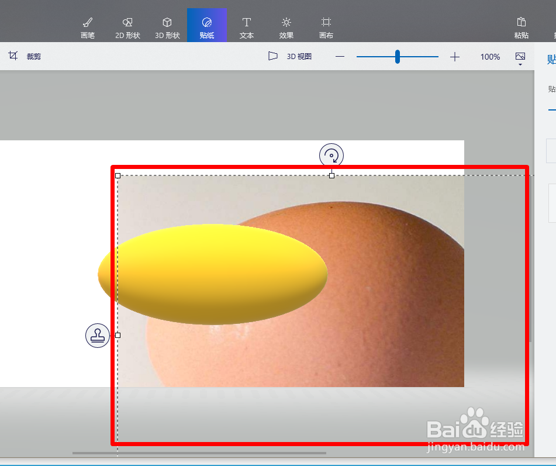Click the horizontal scrollbar at bottom

(x=199, y=453)
